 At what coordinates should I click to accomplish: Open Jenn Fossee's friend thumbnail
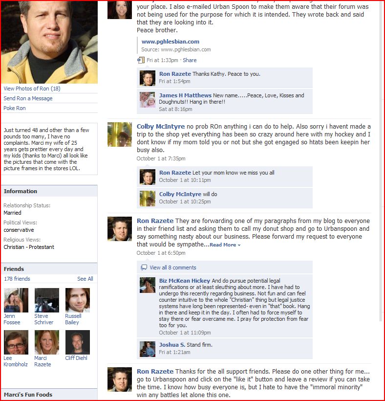pyautogui.click(x=16, y=300)
